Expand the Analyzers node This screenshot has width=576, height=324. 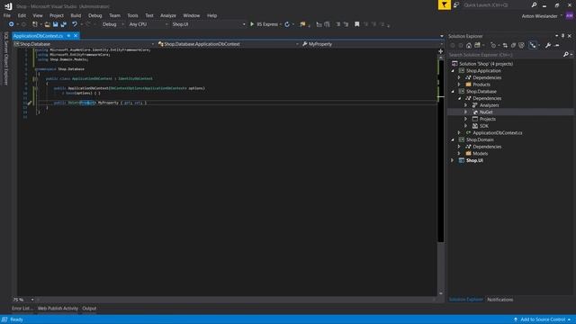coord(466,105)
